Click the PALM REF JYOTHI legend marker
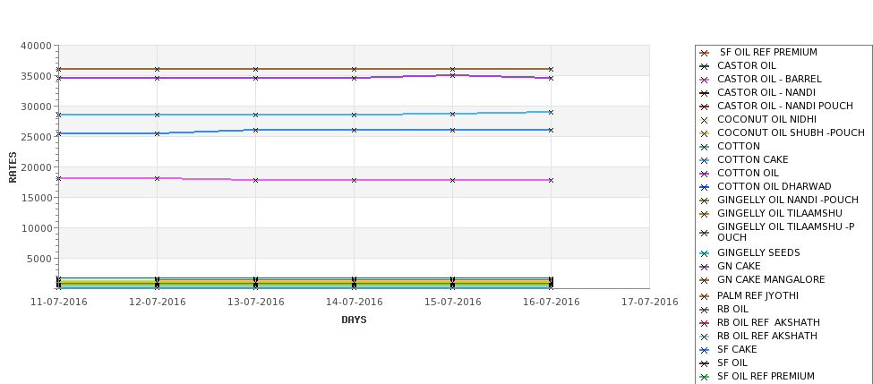This screenshot has height=384, width=873. (x=705, y=296)
